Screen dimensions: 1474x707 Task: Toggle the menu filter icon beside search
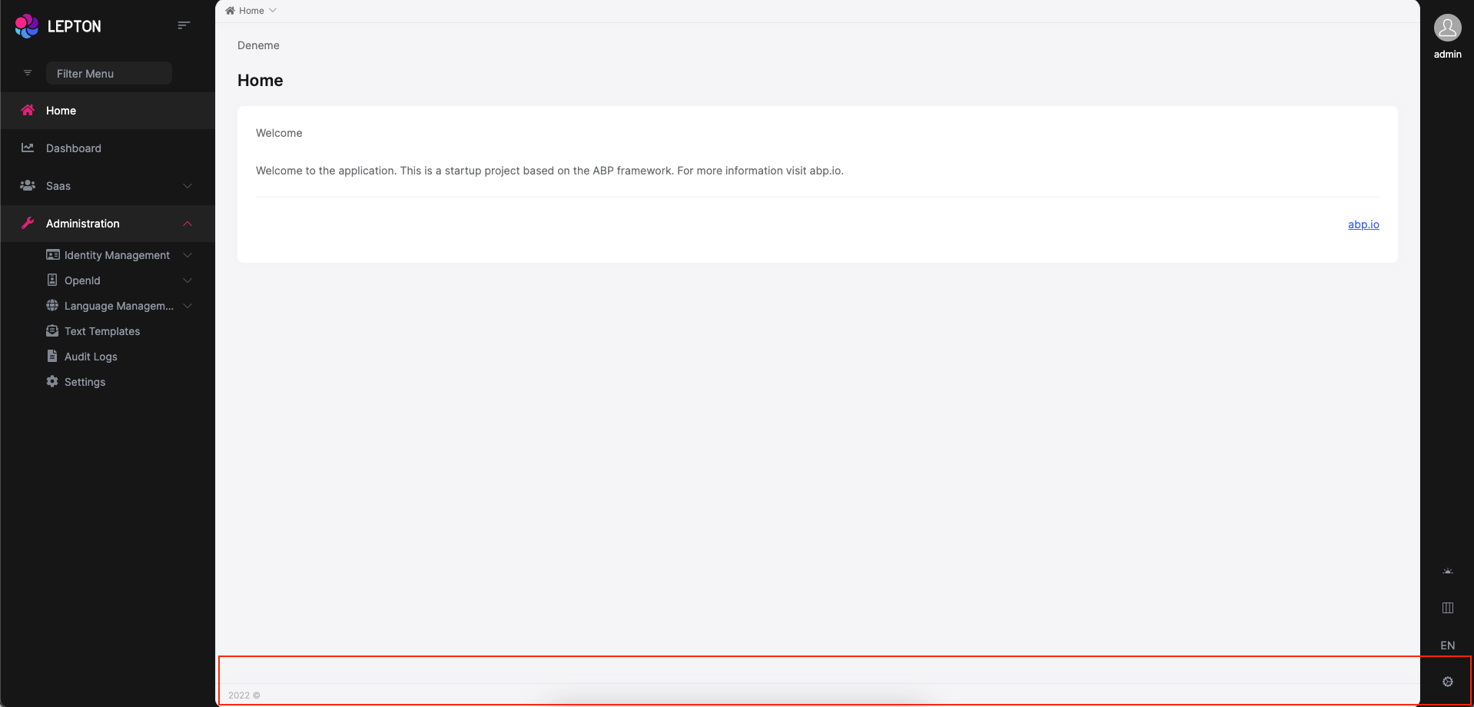(x=27, y=72)
